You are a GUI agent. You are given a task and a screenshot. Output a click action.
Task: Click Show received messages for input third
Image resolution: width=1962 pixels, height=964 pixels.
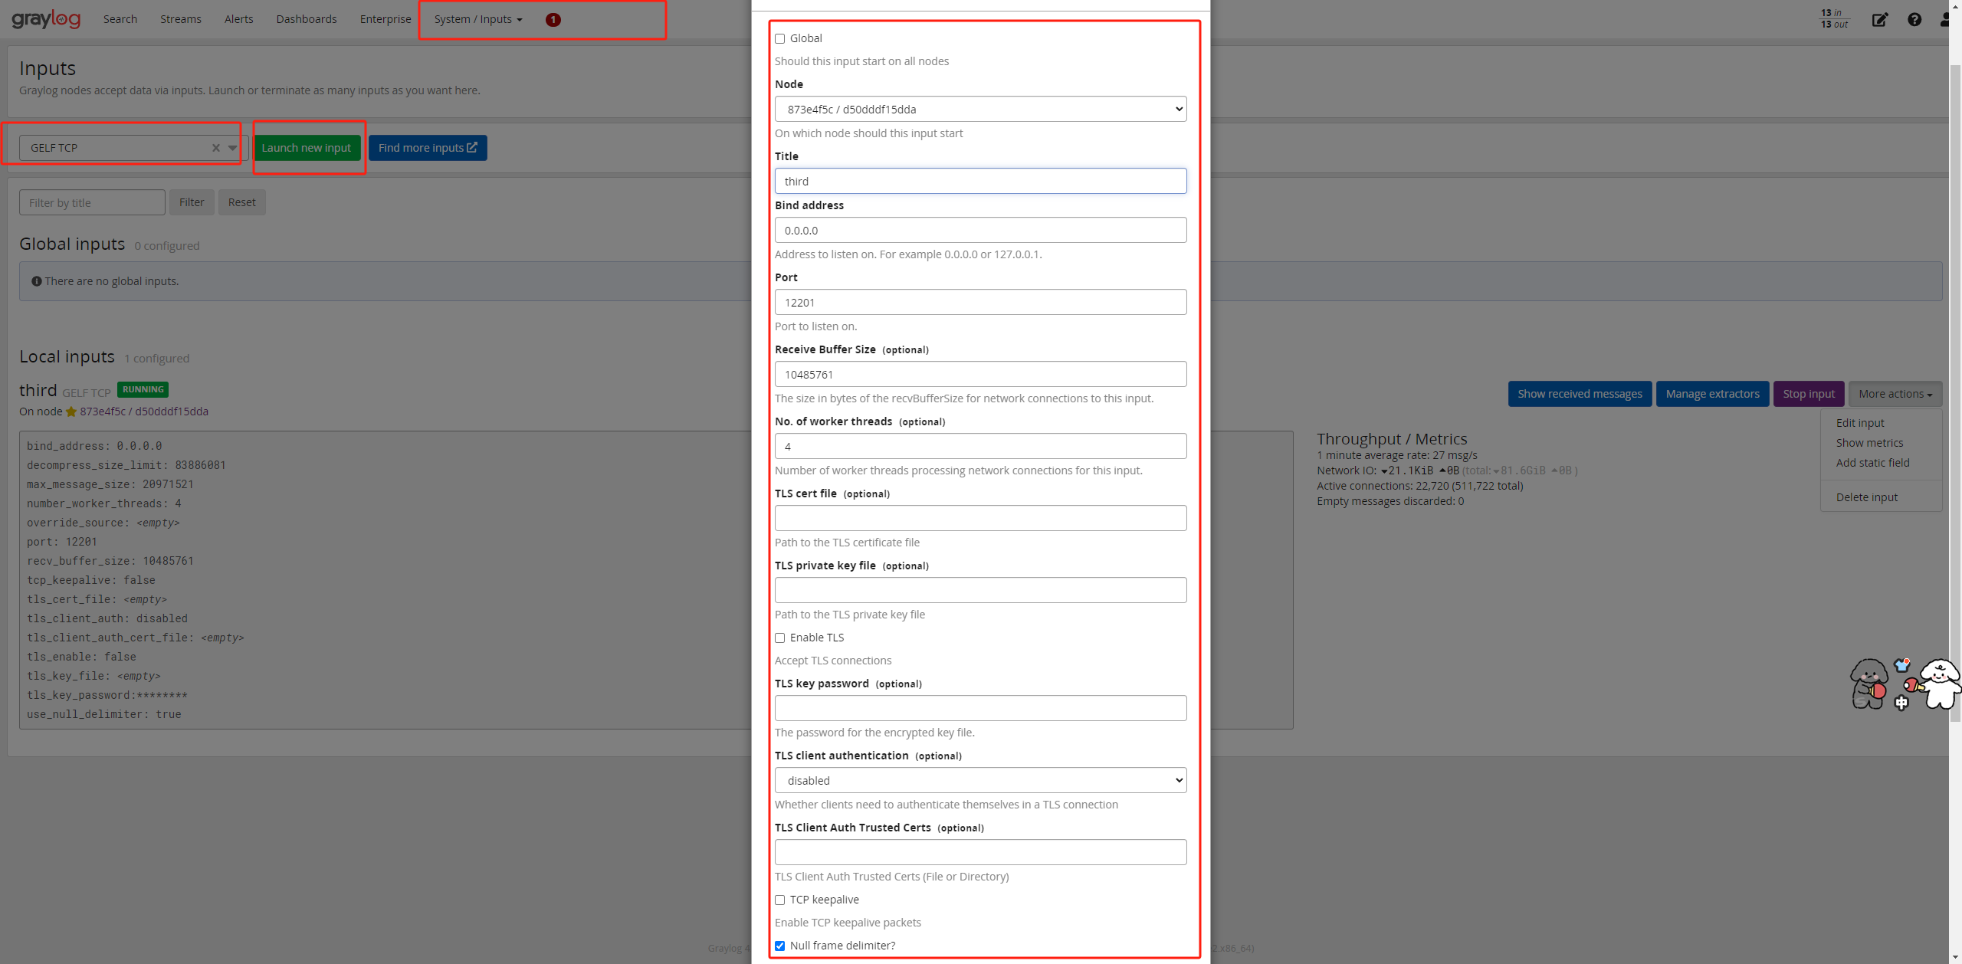(x=1580, y=393)
